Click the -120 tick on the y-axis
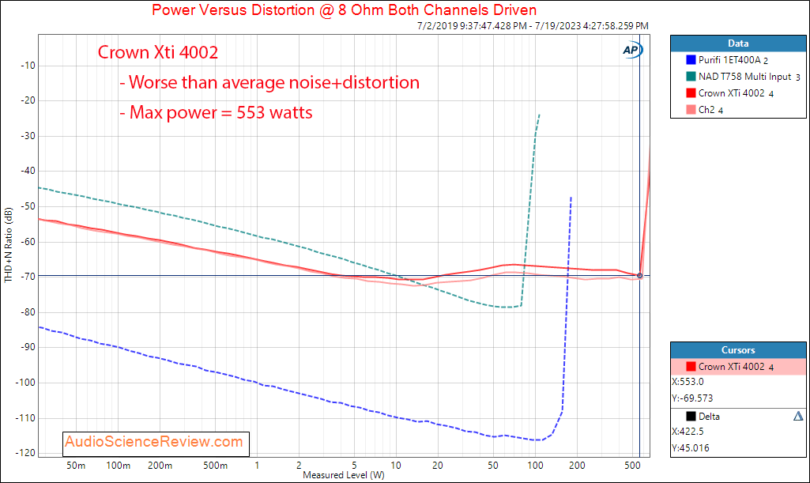The width and height of the screenshot is (810, 483). pyautogui.click(x=26, y=453)
